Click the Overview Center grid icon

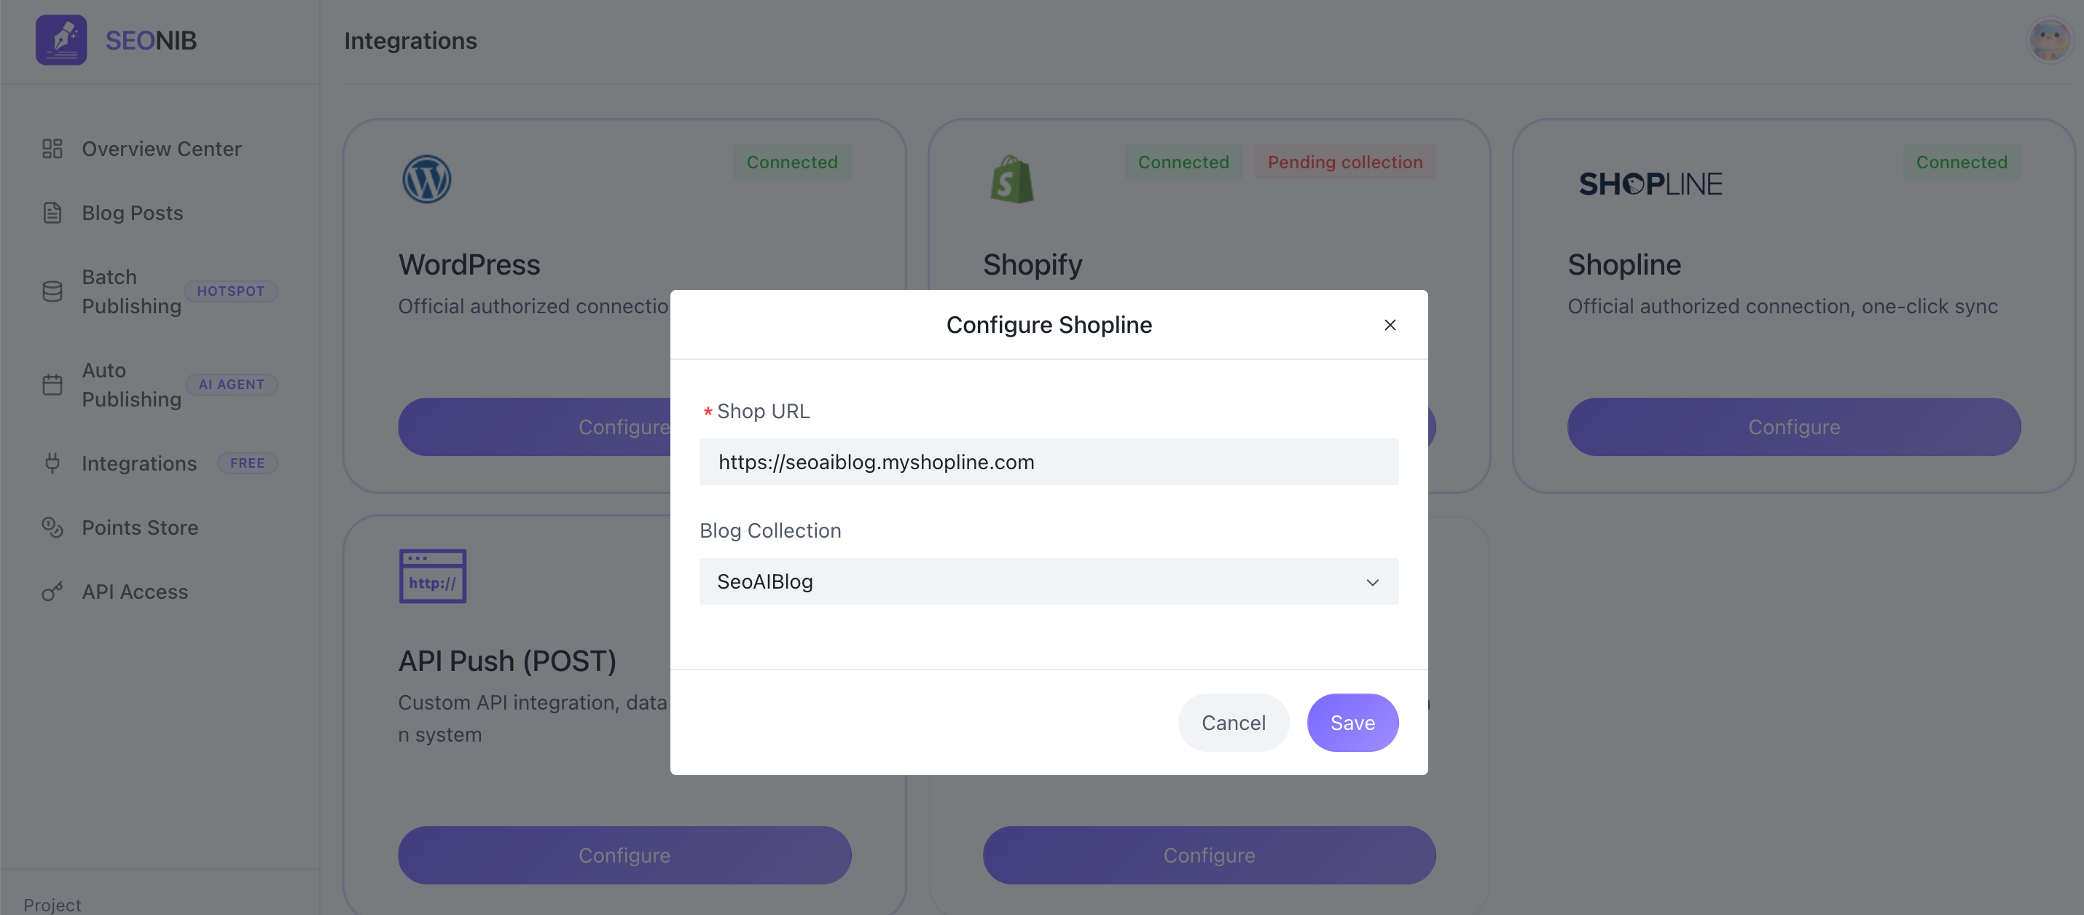point(52,149)
